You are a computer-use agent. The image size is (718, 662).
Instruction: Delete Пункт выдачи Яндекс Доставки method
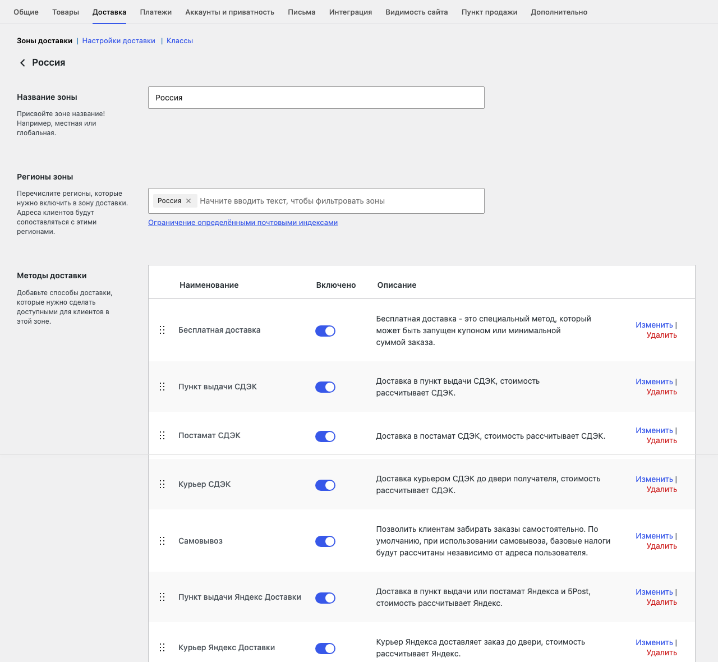(662, 602)
